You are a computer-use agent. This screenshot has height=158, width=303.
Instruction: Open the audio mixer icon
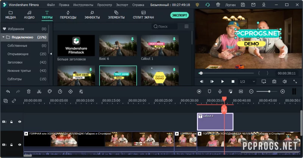pyautogui.click(x=230, y=91)
